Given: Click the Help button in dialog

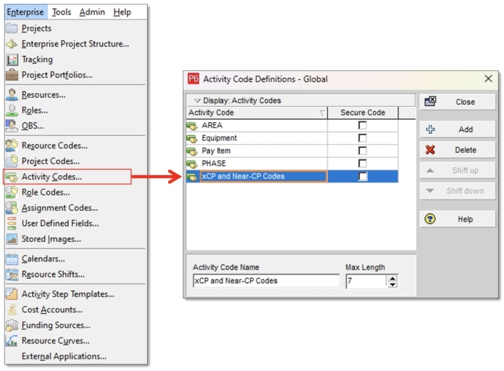Looking at the screenshot, I should click(457, 219).
